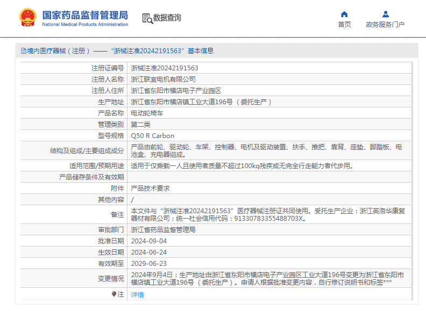Click the 有效期至 row label
Screen dimensions: 426x311
tap(111, 264)
